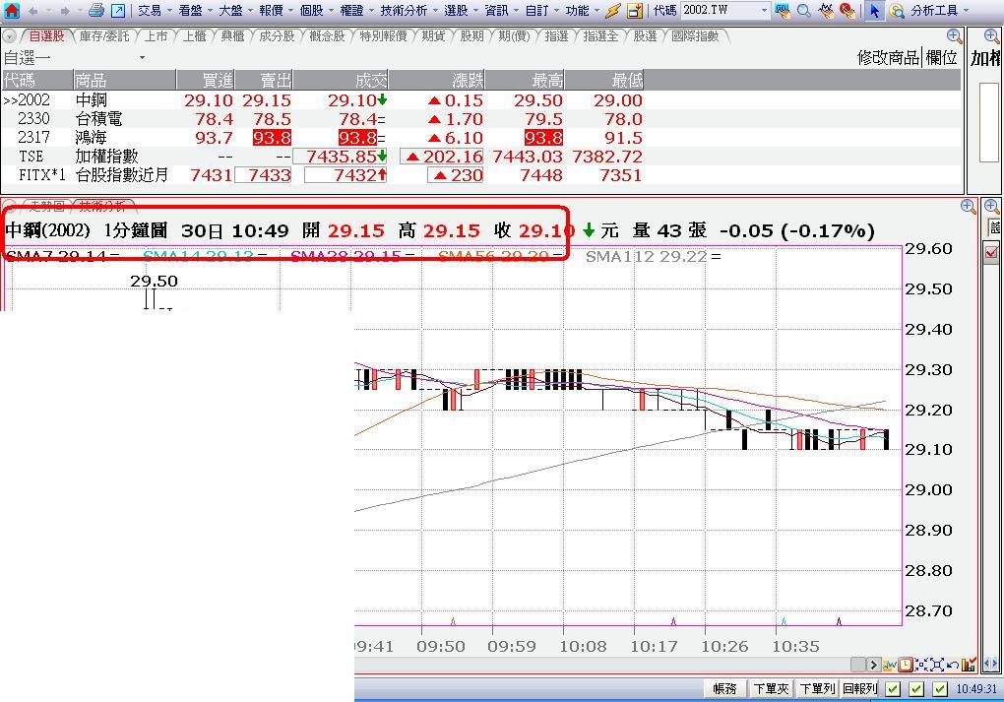This screenshot has width=1004, height=702.
Task: Zoom the watchlist panel with its magnifier icon
Action: [954, 35]
